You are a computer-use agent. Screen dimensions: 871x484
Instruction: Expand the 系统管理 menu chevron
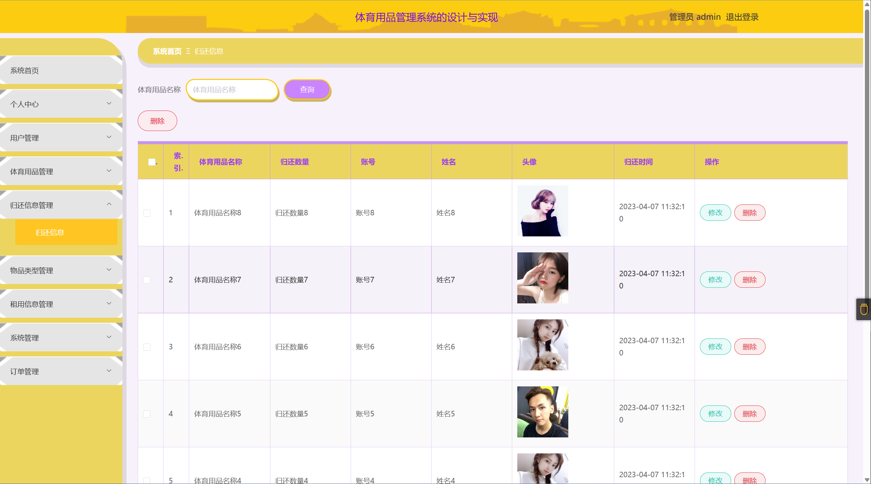tap(109, 337)
